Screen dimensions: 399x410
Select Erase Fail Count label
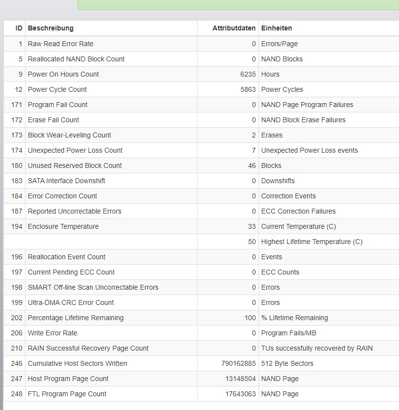(x=54, y=120)
